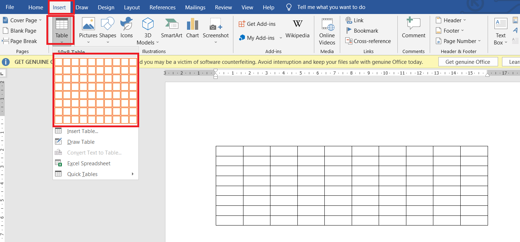Viewport: 520px width, 242px height.
Task: Choose Insert Table... menu entry
Action: (95, 131)
